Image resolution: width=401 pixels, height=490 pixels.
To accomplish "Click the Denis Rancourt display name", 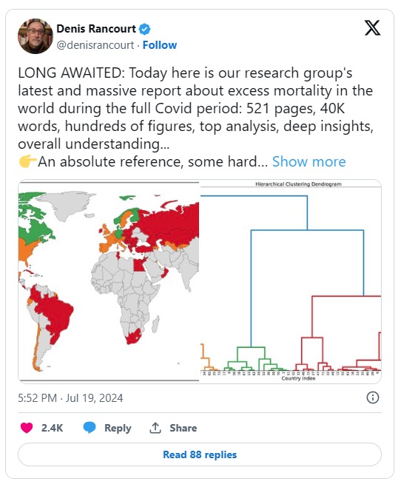I will tap(96, 29).
